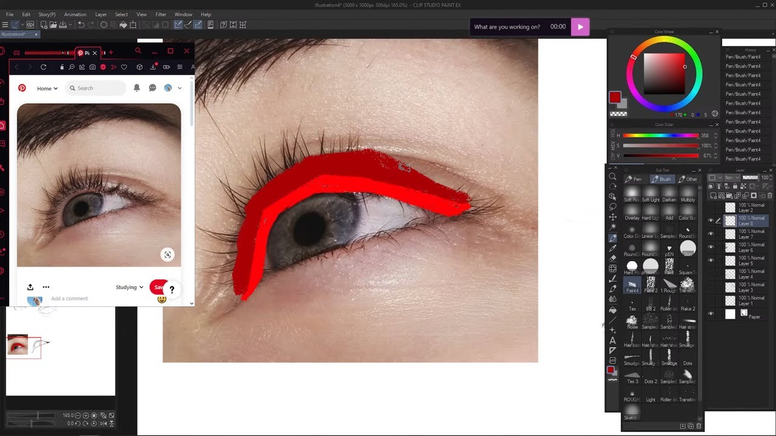Click the Save icon in command bar

63,25
